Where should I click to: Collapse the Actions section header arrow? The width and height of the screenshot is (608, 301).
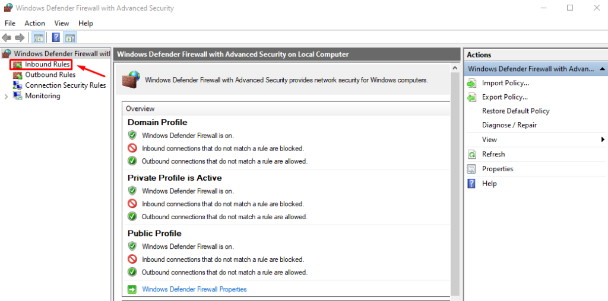(x=602, y=69)
